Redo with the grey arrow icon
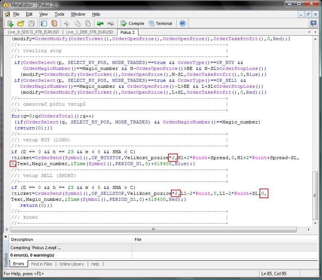 point(111,23)
